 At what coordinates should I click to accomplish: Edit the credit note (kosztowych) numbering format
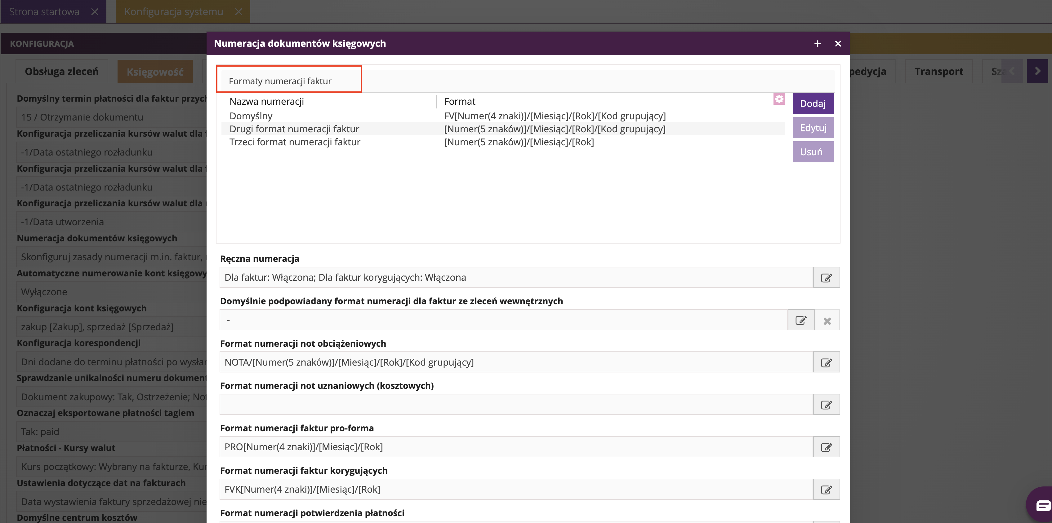[826, 405]
